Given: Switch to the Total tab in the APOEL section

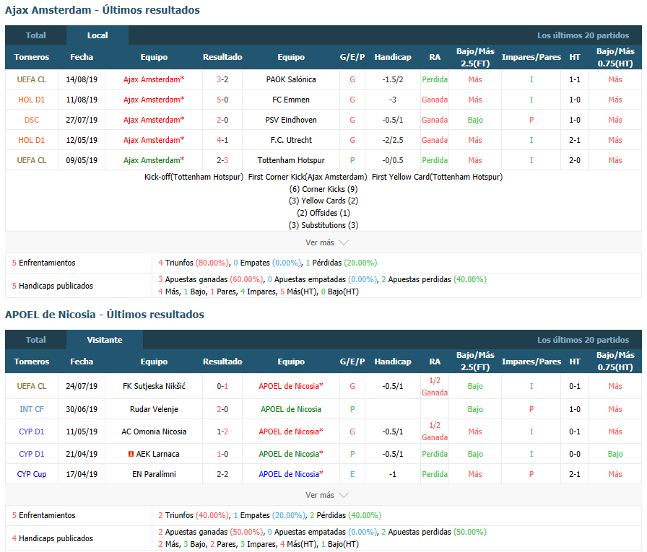Looking at the screenshot, I should point(36,340).
